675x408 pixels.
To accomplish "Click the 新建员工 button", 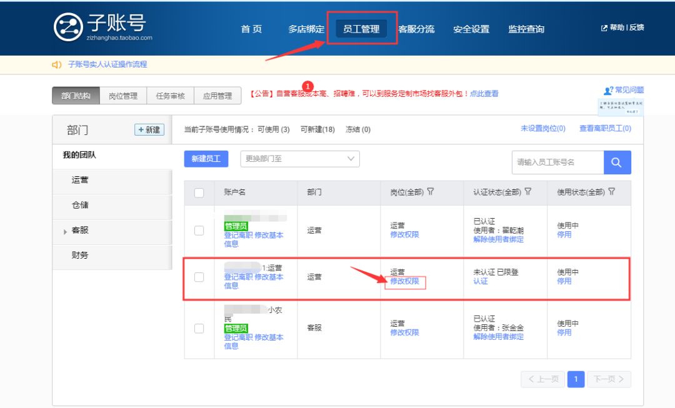I will (x=207, y=159).
